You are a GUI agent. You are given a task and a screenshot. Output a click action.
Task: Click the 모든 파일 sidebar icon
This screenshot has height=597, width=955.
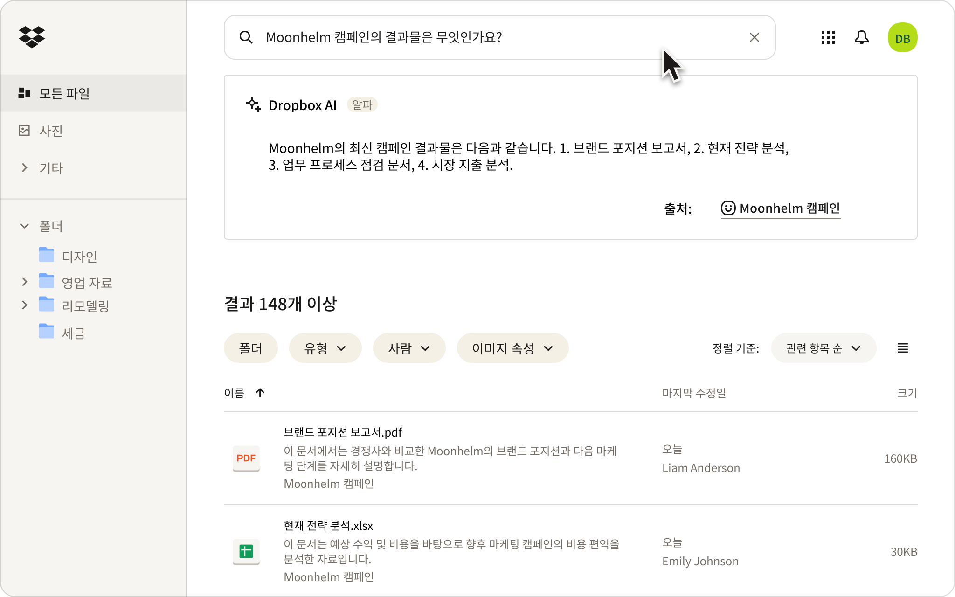tap(24, 93)
